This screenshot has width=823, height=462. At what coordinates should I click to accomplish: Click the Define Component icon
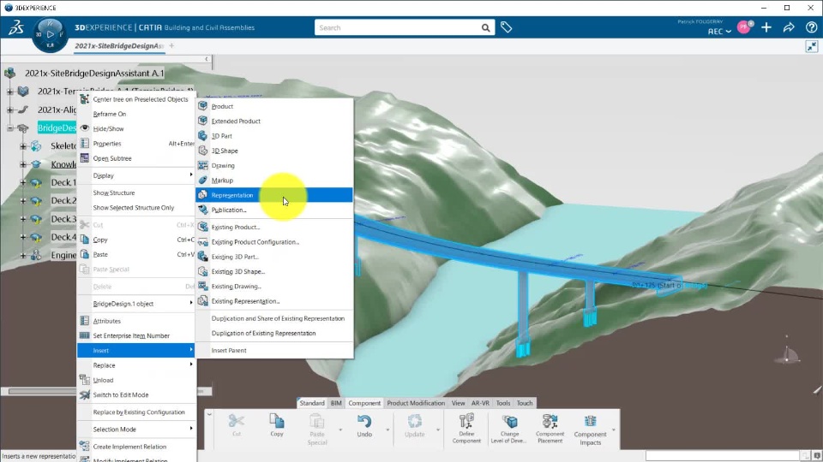[x=466, y=428]
